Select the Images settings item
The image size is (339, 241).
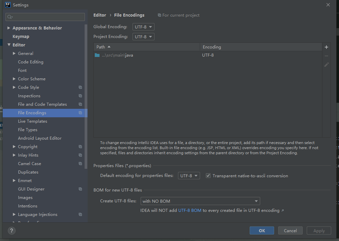pos(25,197)
